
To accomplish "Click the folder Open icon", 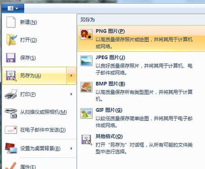I will pos(11,40).
